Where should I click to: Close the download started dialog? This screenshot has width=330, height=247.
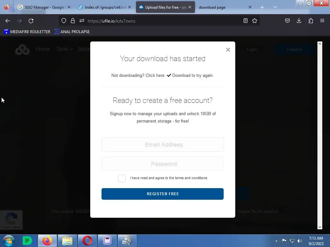(x=228, y=50)
